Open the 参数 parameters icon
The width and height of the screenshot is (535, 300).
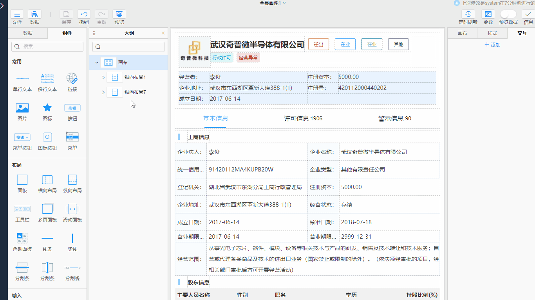(488, 14)
